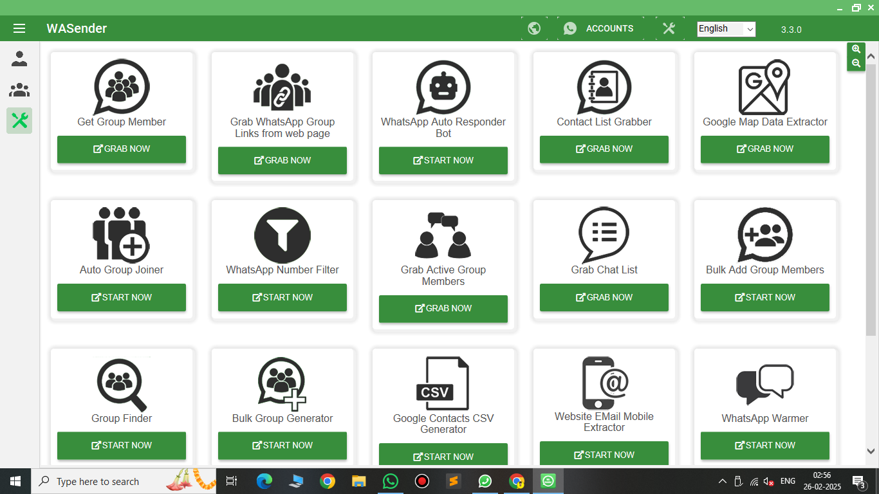The height and width of the screenshot is (494, 879).
Task: Select group users icon in sidebar
Action: (x=19, y=89)
